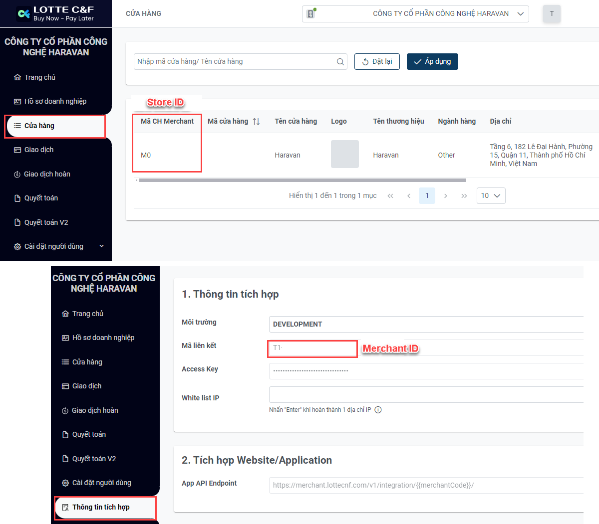Click the Đặt lại reset button
This screenshot has width=599, height=524.
[x=377, y=61]
